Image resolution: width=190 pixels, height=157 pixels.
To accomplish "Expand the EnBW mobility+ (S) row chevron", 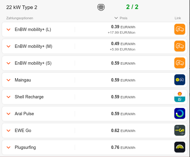I will [8, 63].
